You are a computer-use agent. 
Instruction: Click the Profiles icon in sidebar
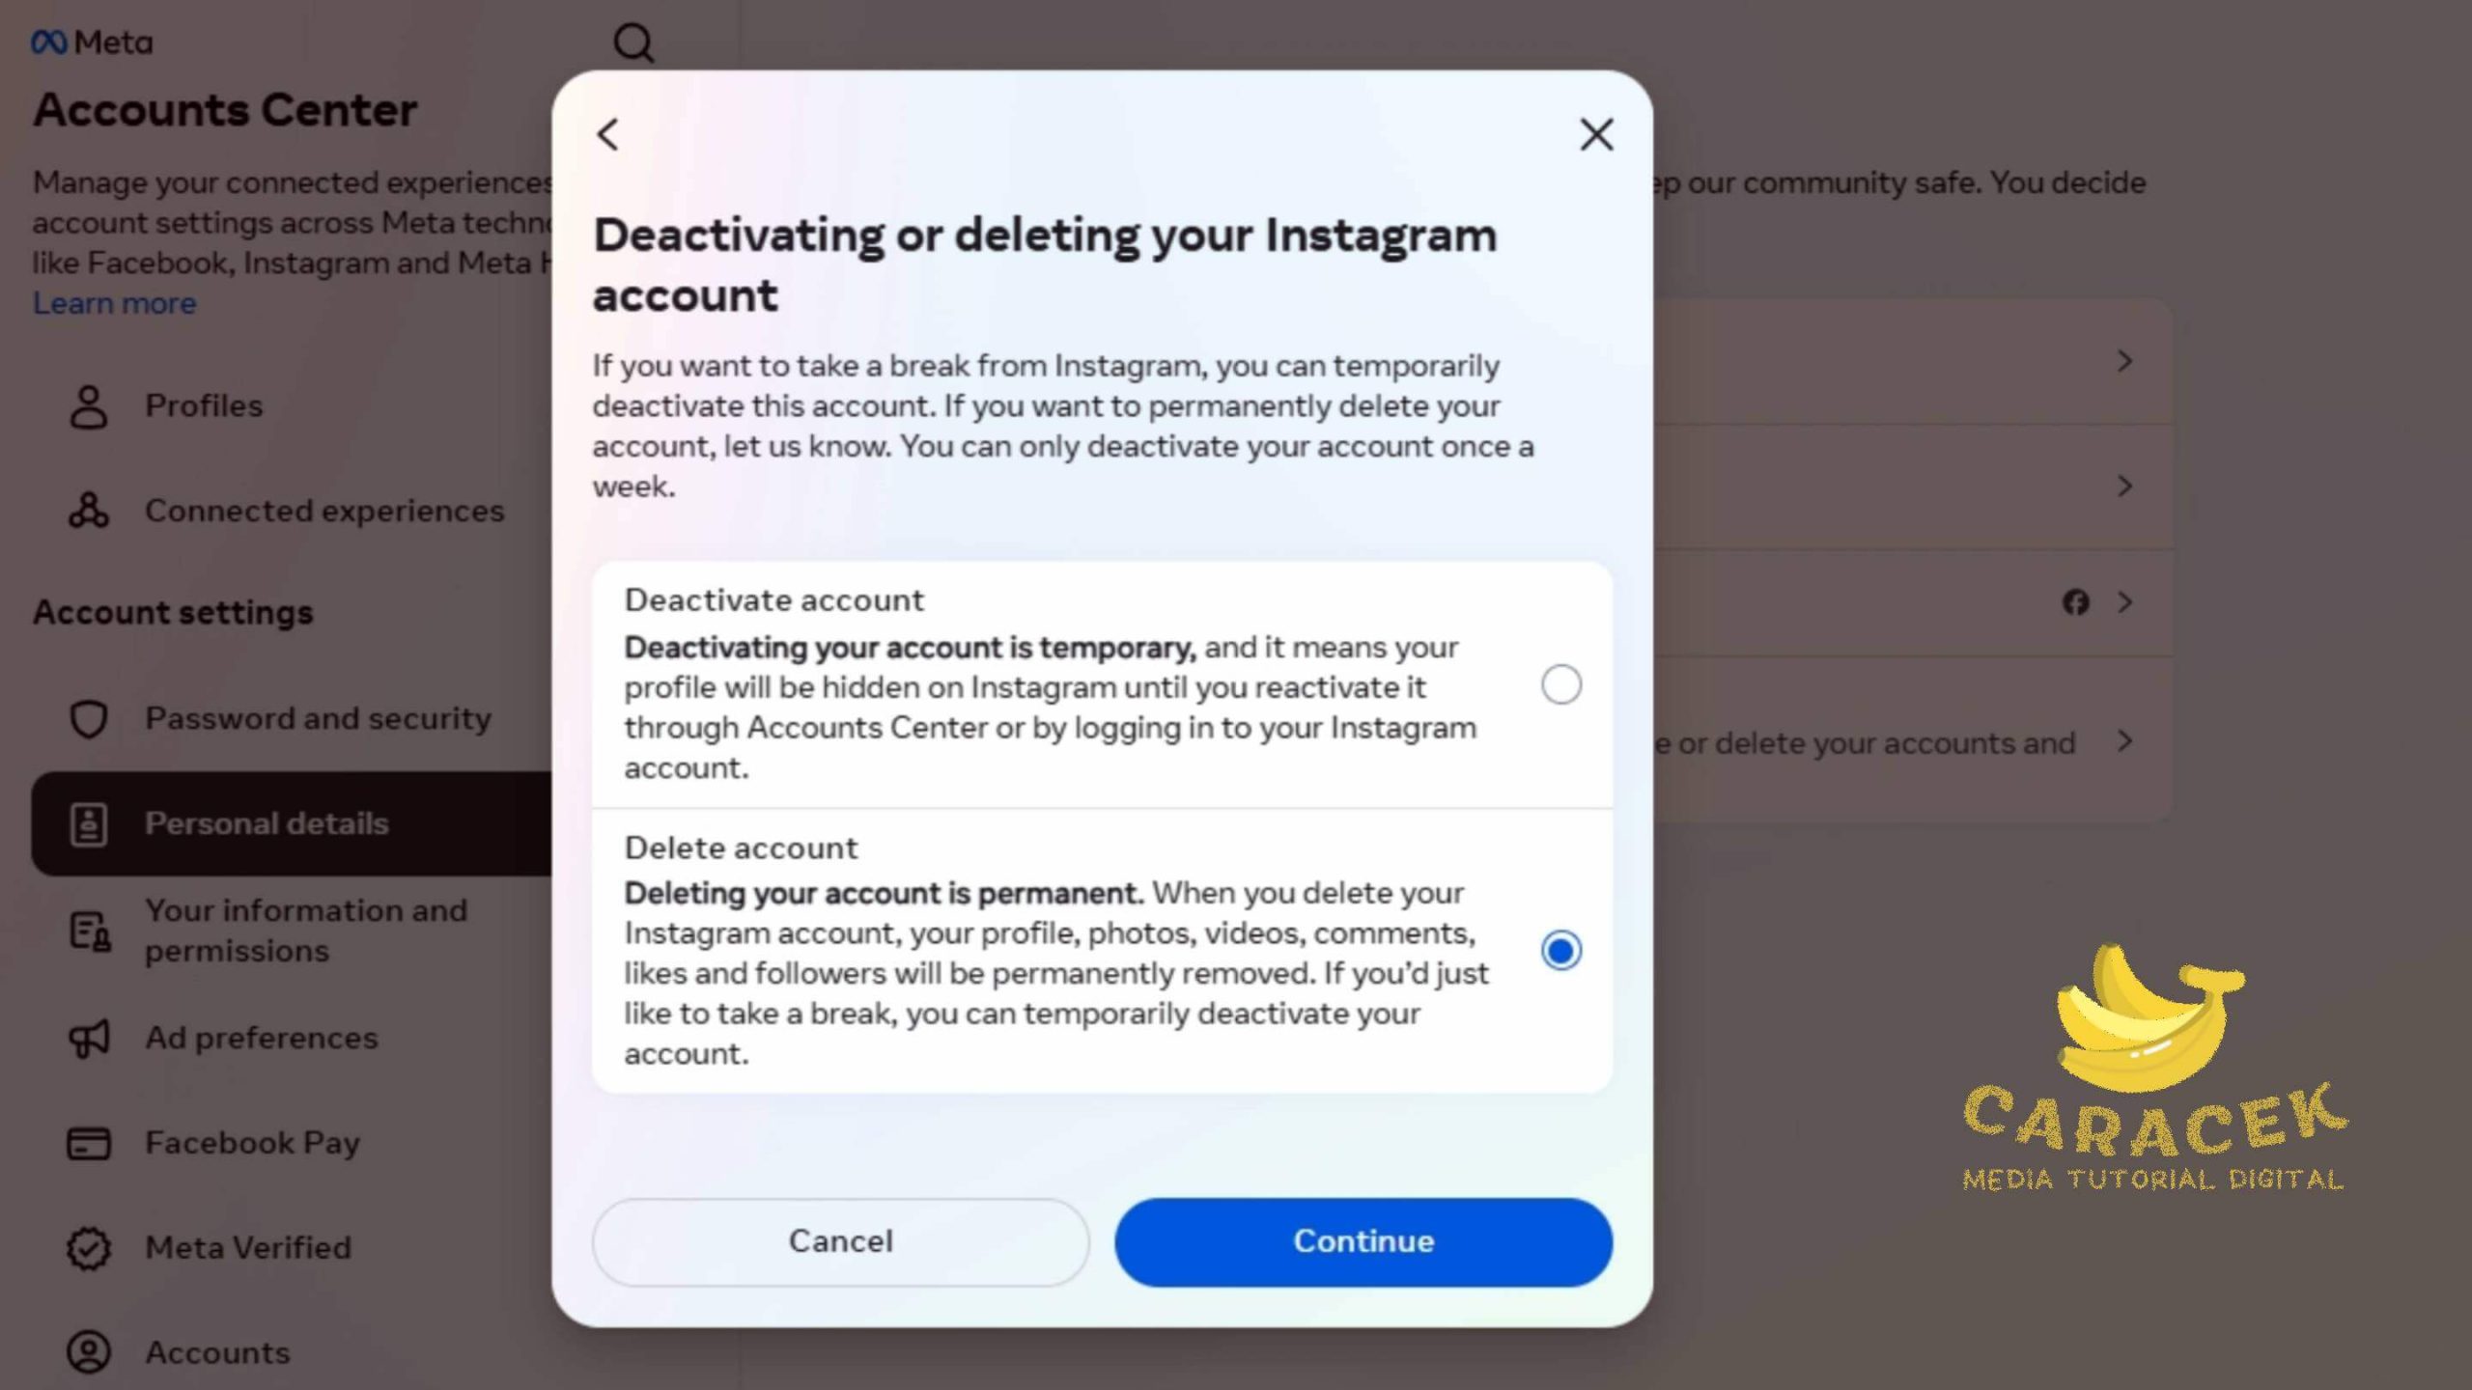point(87,403)
